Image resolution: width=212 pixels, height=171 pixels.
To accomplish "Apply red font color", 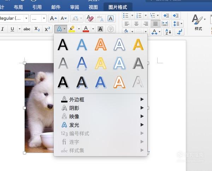I will [x=86, y=29].
